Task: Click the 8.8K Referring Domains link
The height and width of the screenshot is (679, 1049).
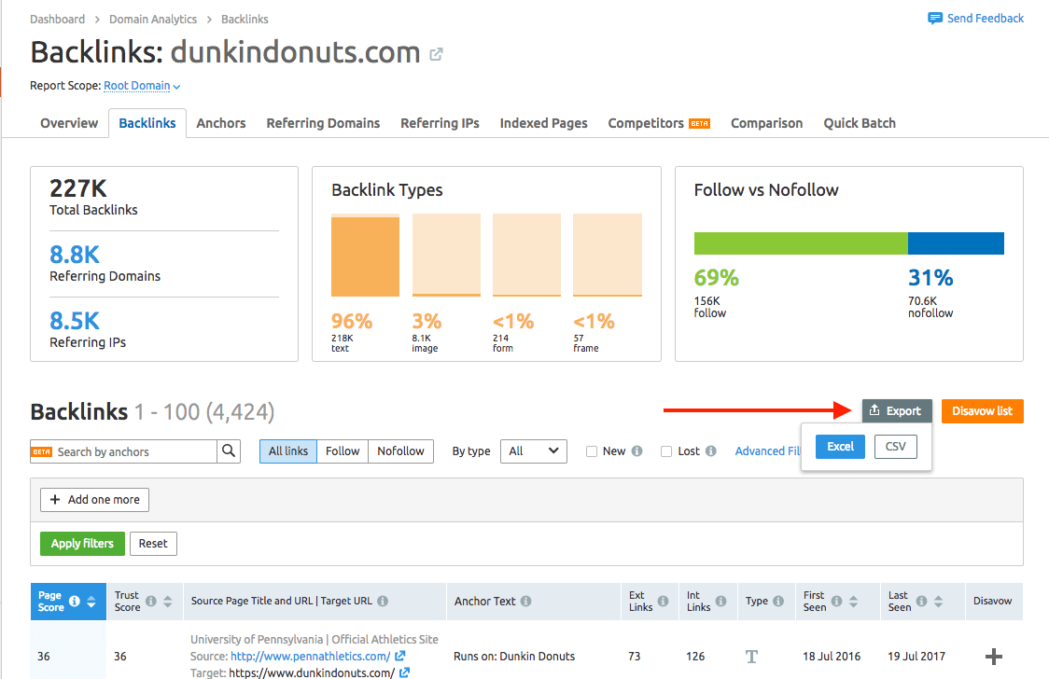Action: [x=75, y=255]
